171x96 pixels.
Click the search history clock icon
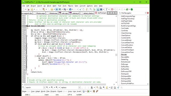pos(84,91)
